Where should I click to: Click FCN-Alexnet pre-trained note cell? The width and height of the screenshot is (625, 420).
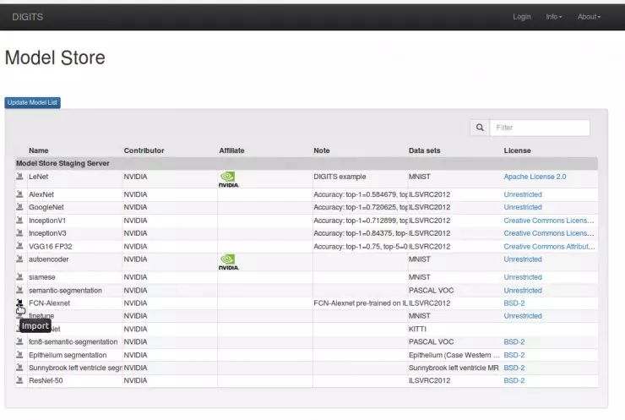[x=361, y=303]
